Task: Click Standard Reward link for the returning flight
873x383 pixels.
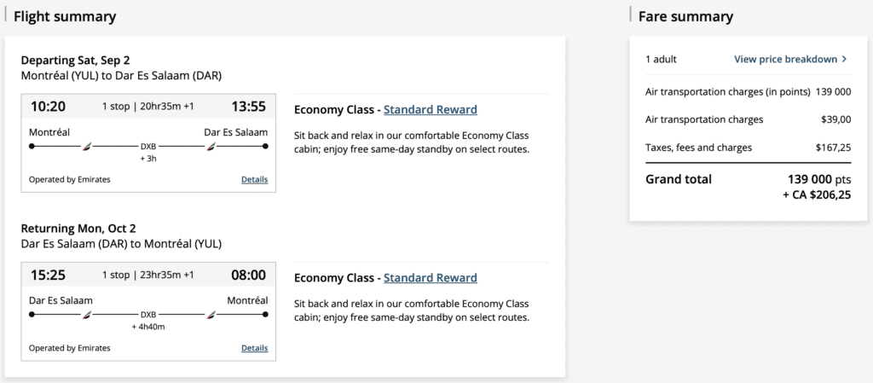Action: pyautogui.click(x=430, y=277)
